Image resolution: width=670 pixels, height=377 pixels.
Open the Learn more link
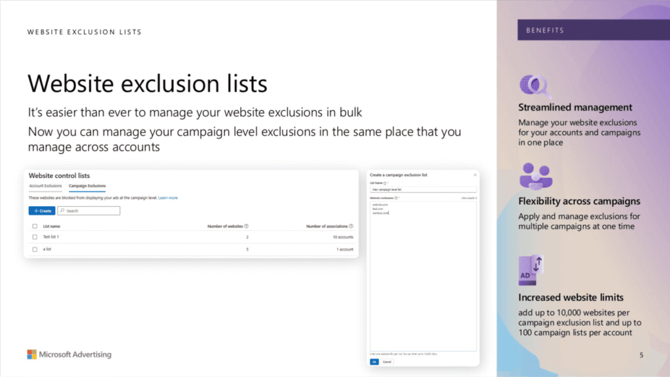coord(167,198)
